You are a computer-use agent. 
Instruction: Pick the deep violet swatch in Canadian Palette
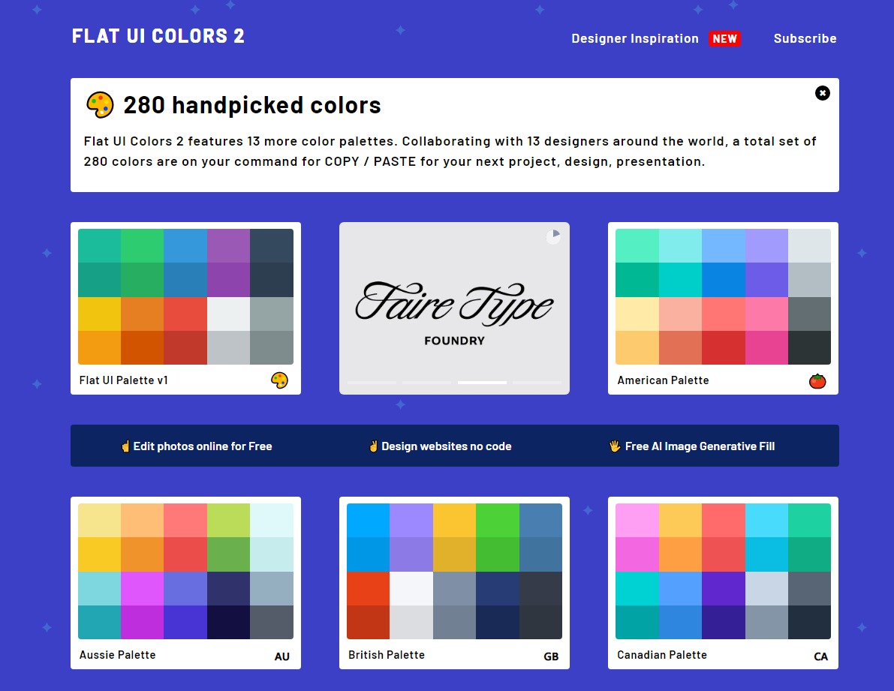723,588
